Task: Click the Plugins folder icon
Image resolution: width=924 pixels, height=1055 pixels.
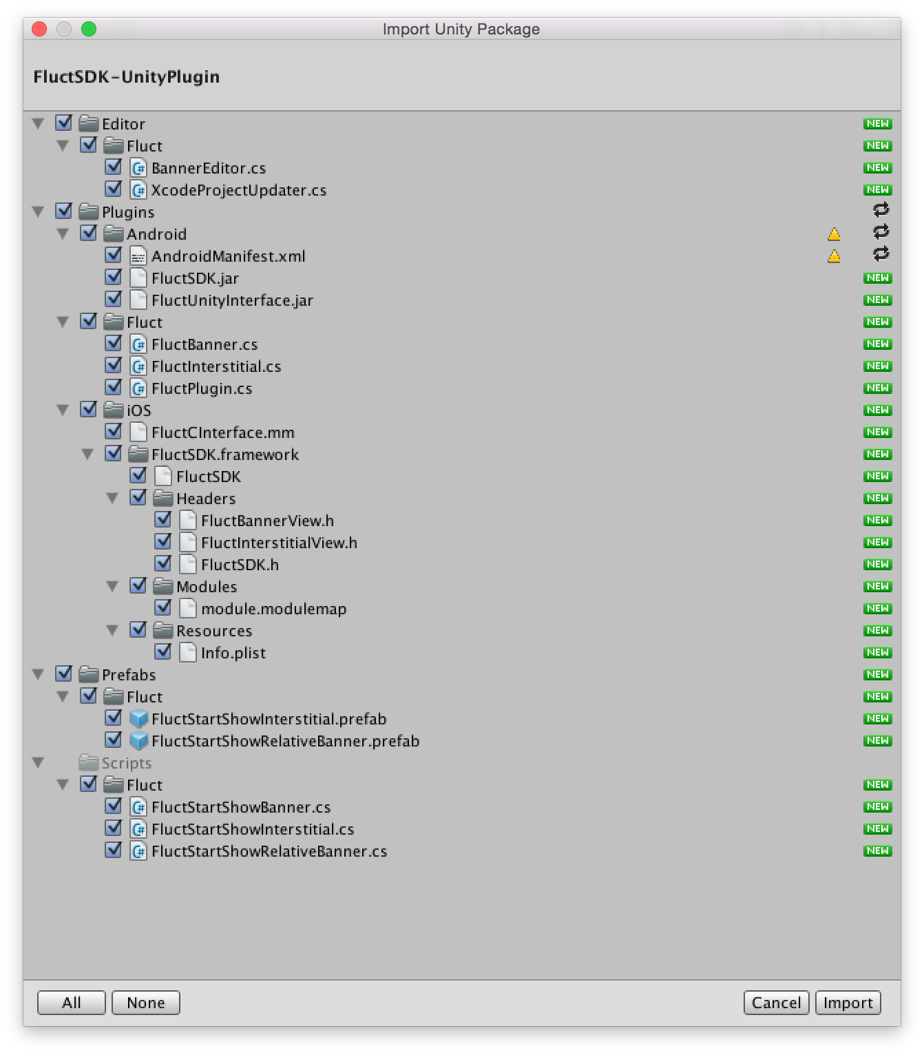Action: pos(89,212)
